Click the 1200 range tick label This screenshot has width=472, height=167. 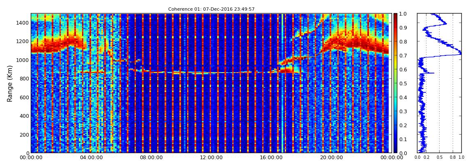[23, 41]
